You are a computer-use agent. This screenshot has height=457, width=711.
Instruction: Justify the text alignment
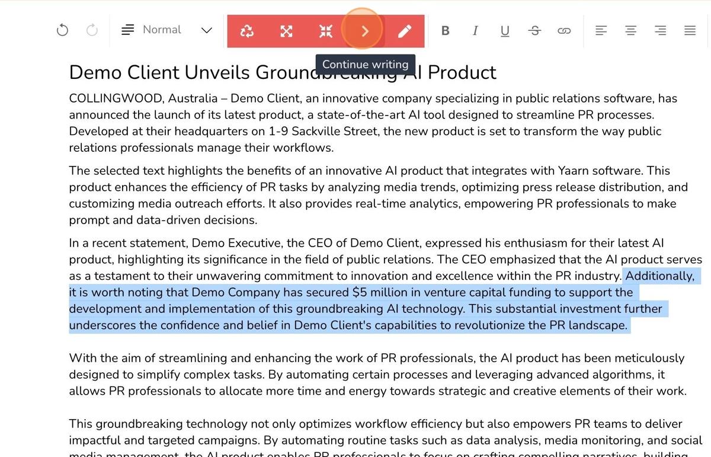pos(690,31)
